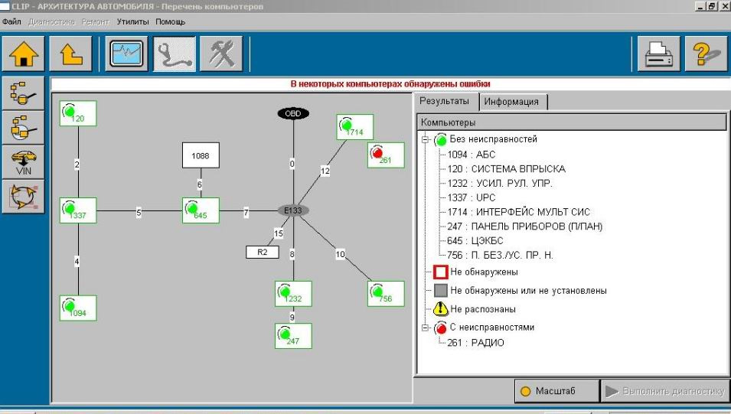Select computer node 645 in diagram
Image resolution: width=731 pixels, height=414 pixels.
(201, 210)
